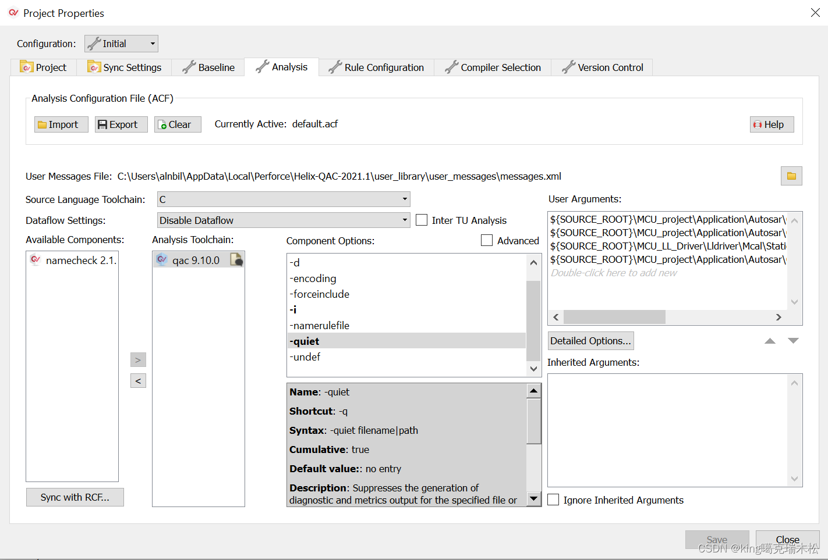Switch to the Project tab
The height and width of the screenshot is (560, 828).
click(44, 67)
